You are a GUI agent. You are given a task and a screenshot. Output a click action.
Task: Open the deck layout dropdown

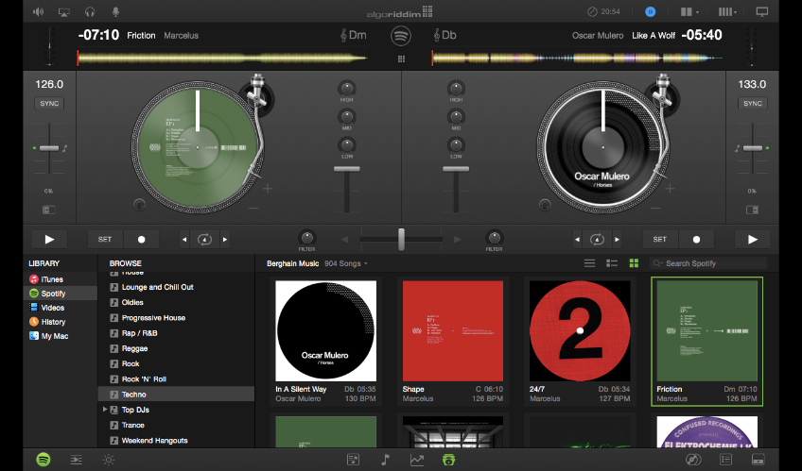click(689, 11)
